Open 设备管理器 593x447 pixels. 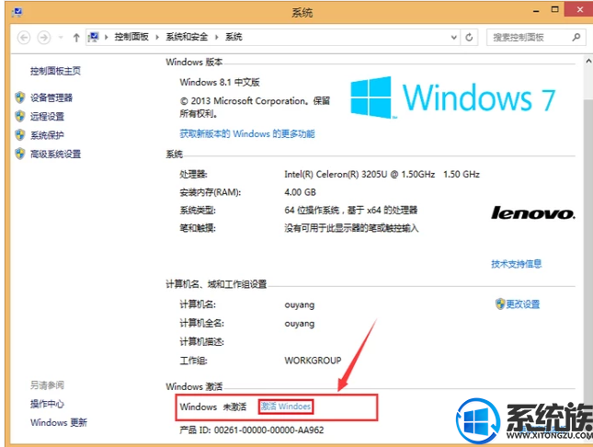[x=51, y=97]
